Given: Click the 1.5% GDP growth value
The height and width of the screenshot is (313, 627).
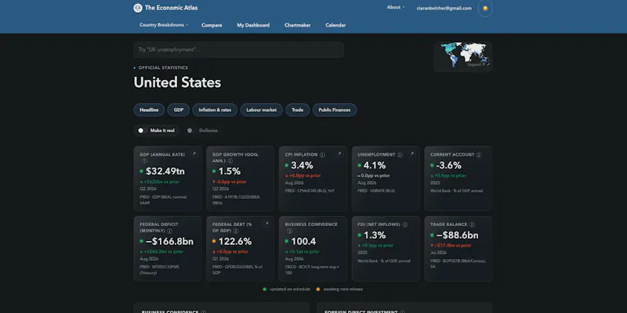Looking at the screenshot, I should click(230, 171).
